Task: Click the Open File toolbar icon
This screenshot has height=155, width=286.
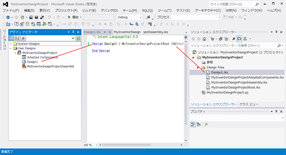Action: tap(31, 17)
